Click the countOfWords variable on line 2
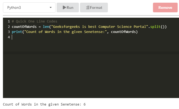Viewport: 179px width, 109px height. click(24, 27)
